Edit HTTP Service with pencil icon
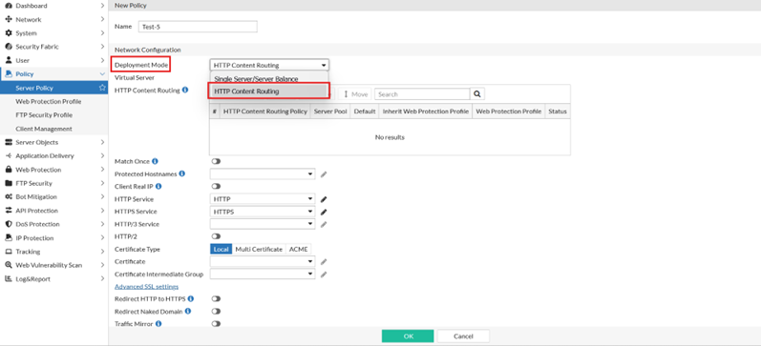Screen dimensions: 761x346 (x=324, y=199)
